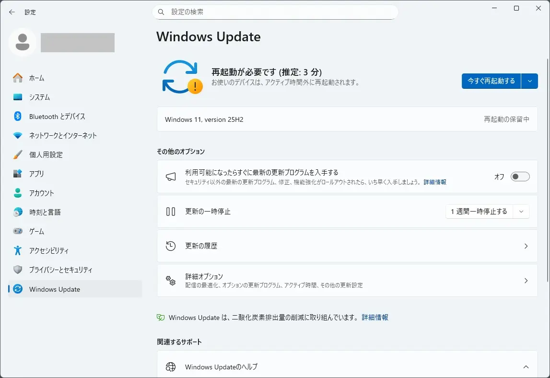Collapse the Windows Updateのヘルプ section
550x378 pixels.
pos(526,367)
